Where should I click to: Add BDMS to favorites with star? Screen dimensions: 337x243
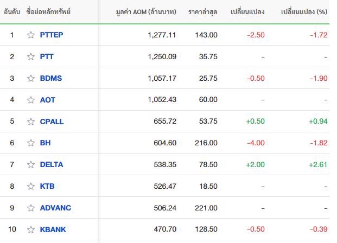[31, 78]
